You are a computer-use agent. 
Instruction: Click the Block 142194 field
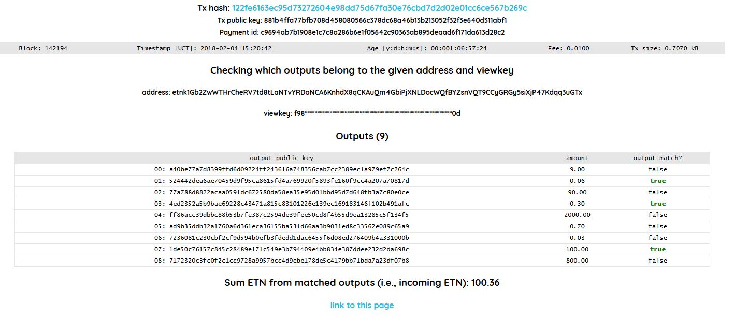43,48
